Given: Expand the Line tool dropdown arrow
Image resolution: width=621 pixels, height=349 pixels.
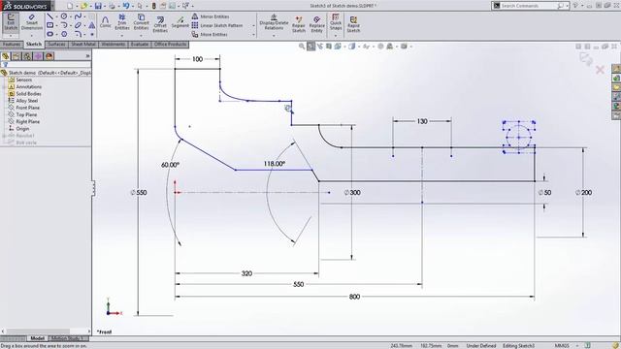Looking at the screenshot, I should click(56, 16).
